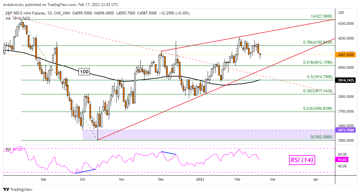Image resolution: width=360 pixels, height=195 pixels.
Task: Click the H4096.0000 high value
Action: pos(104,13)
